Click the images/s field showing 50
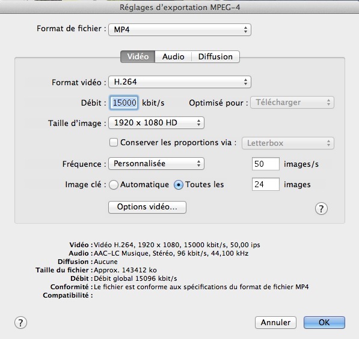Screen dimensions: 359x339 (x=266, y=164)
